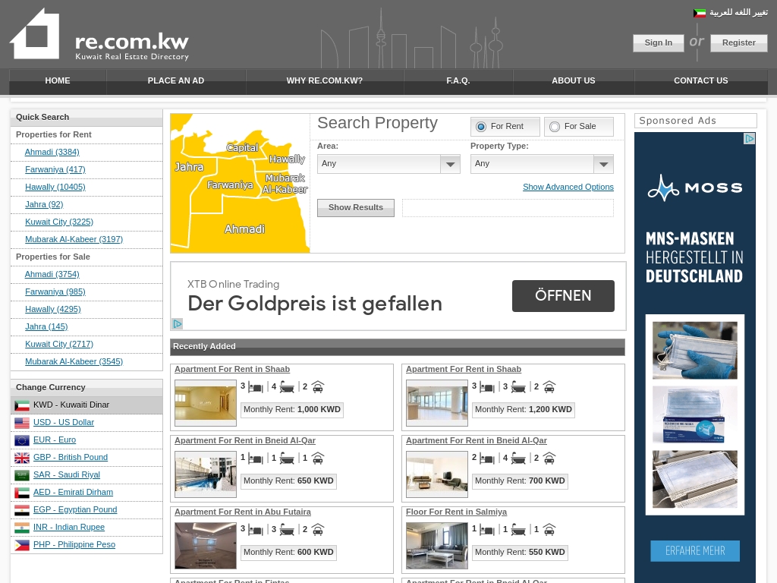This screenshot has height=583, width=777.
Task: Open the CONTACT US menu item
Action: click(700, 80)
